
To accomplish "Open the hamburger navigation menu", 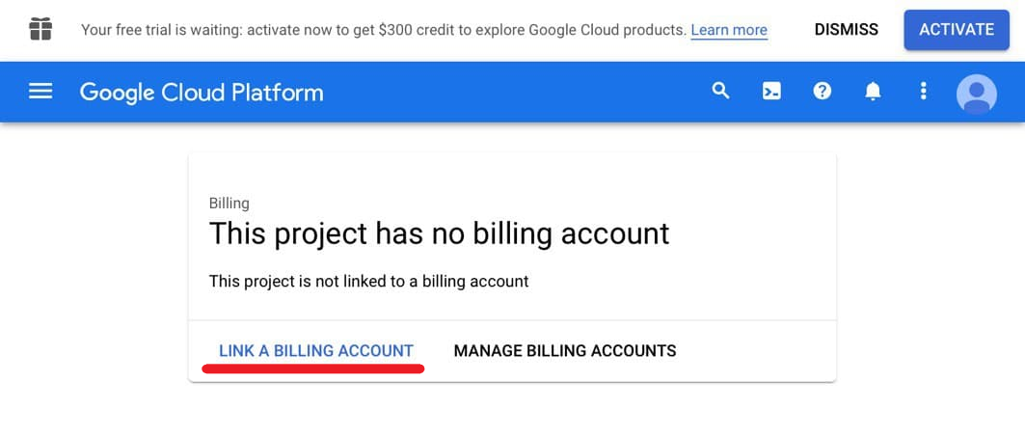I will (x=40, y=92).
